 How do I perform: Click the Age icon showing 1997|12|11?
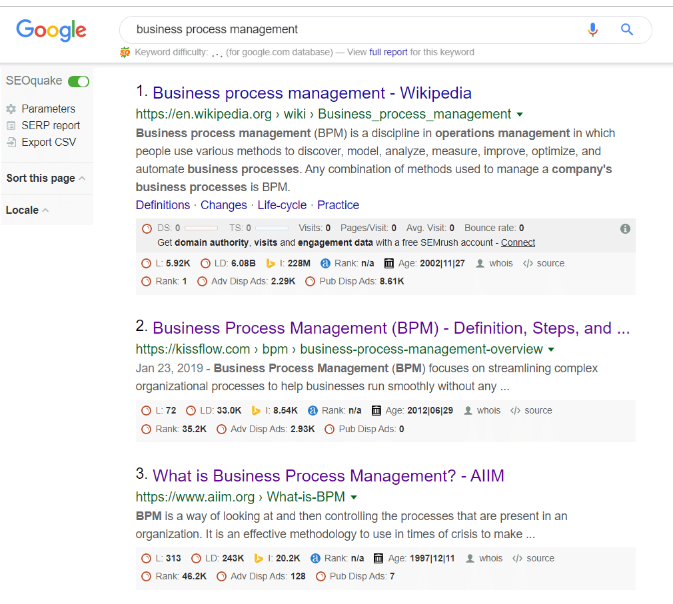click(378, 559)
